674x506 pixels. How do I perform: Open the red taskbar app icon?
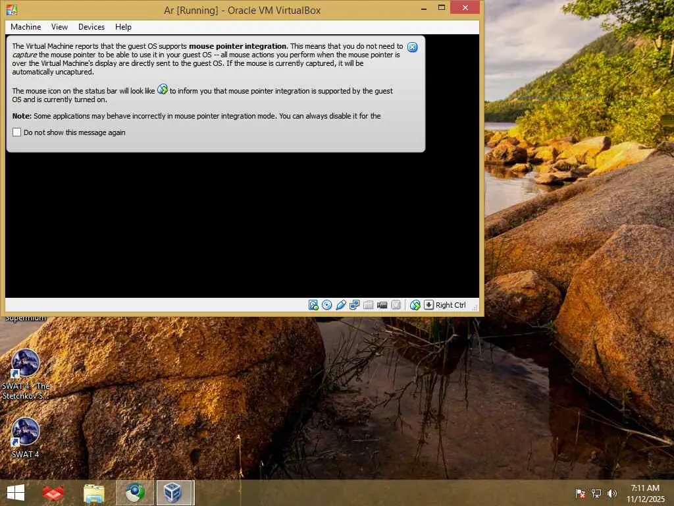53,493
